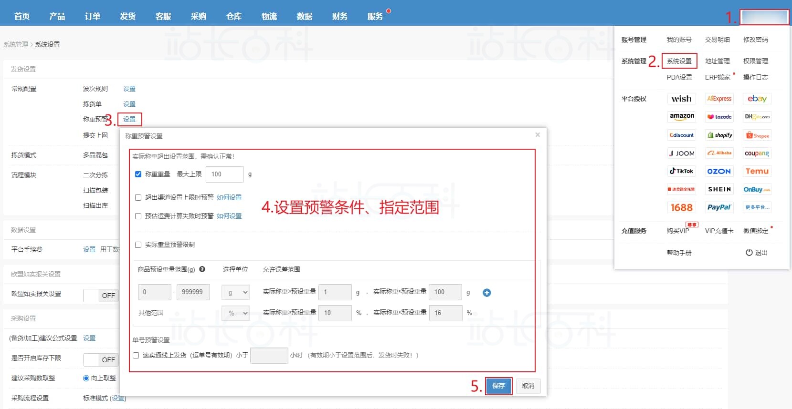This screenshot has width=792, height=409.
Task: Enable 实际重量预警限制 checkbox
Action: (138, 245)
